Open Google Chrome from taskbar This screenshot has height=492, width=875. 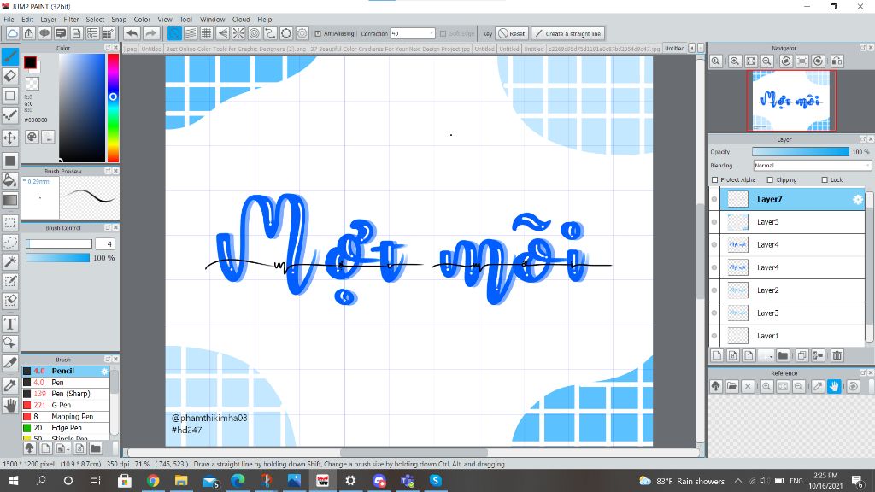click(153, 480)
